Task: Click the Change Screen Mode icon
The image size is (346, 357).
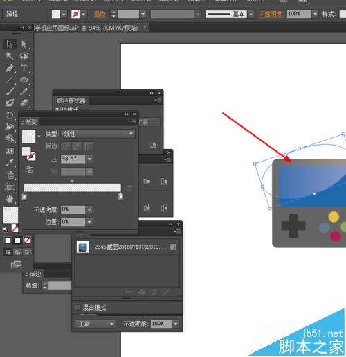Action: click(x=16, y=264)
